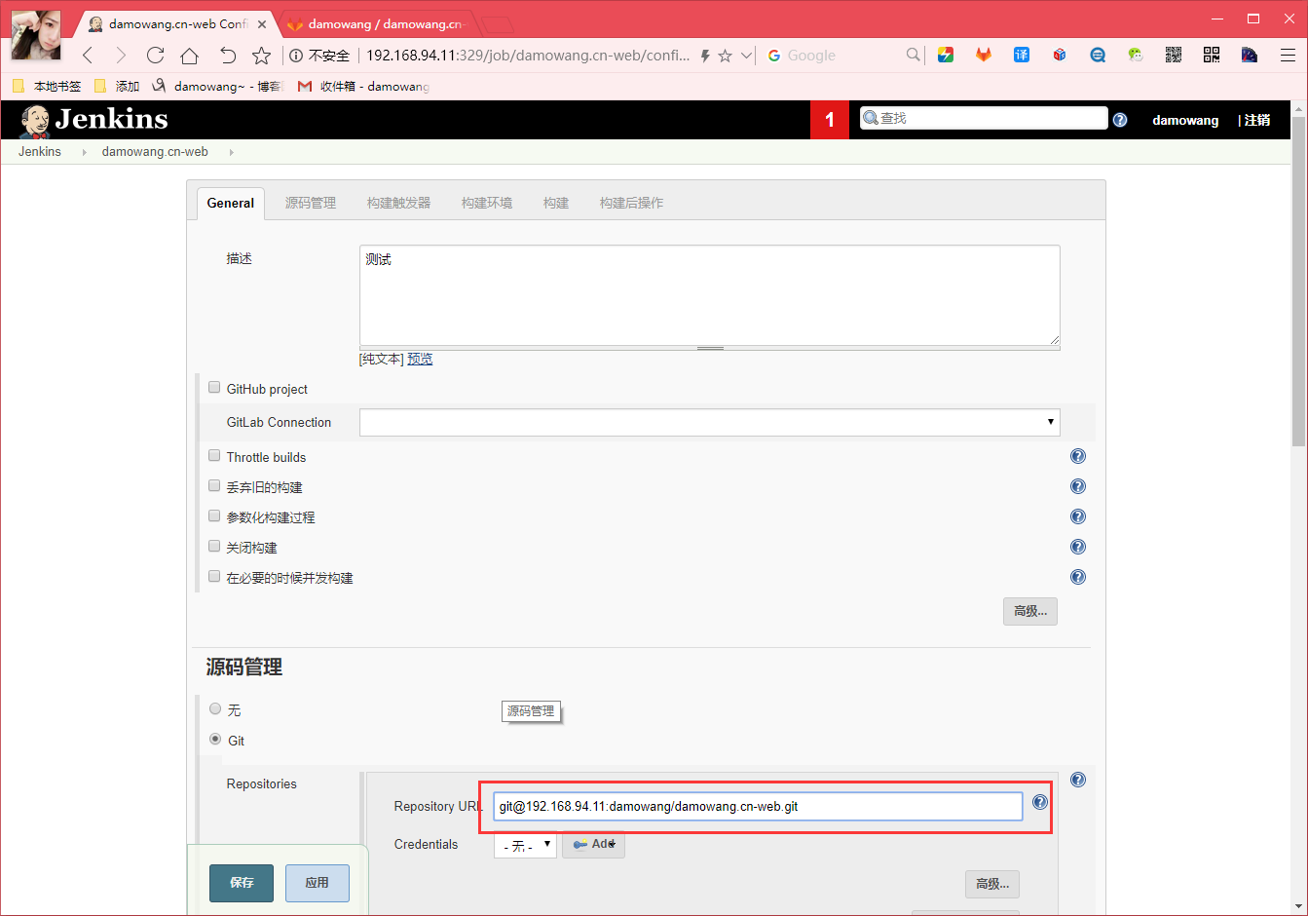Click the WeChat extension icon
1308x916 pixels.
point(1136,55)
